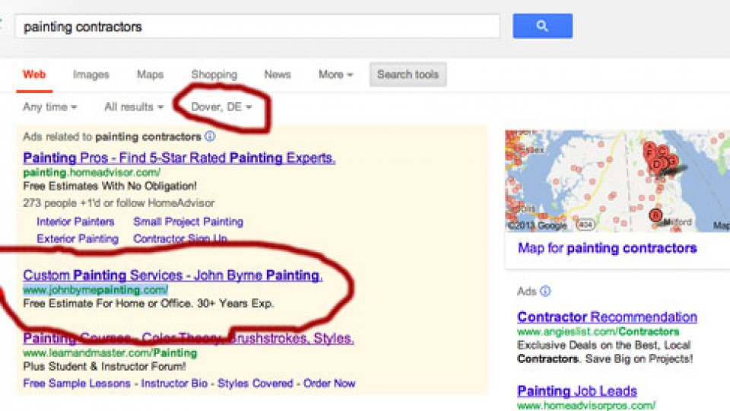Open Painting Pros 5-Star Rated ad link
The height and width of the screenshot is (411, 730).
click(179, 158)
